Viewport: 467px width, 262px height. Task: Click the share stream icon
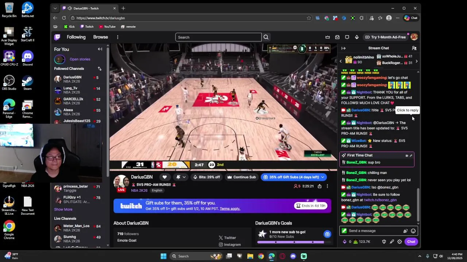point(320,186)
